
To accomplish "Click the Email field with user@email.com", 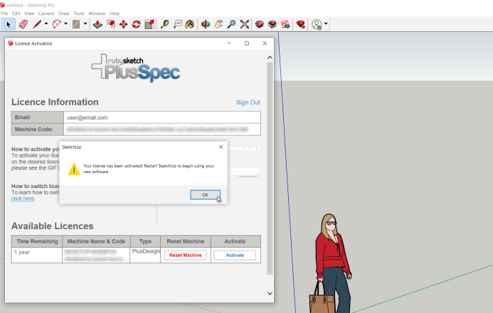I will pos(162,117).
